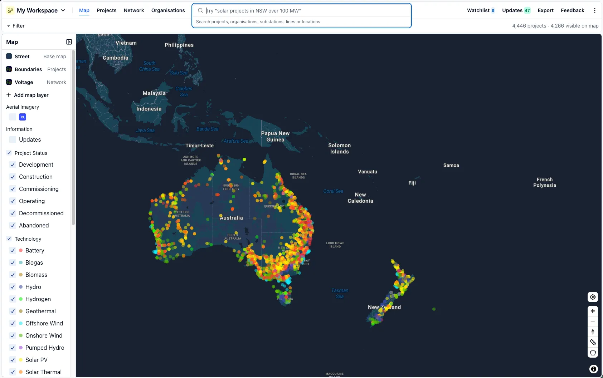
Task: Open the Boundaries projects layer options
Action: [x=36, y=69]
